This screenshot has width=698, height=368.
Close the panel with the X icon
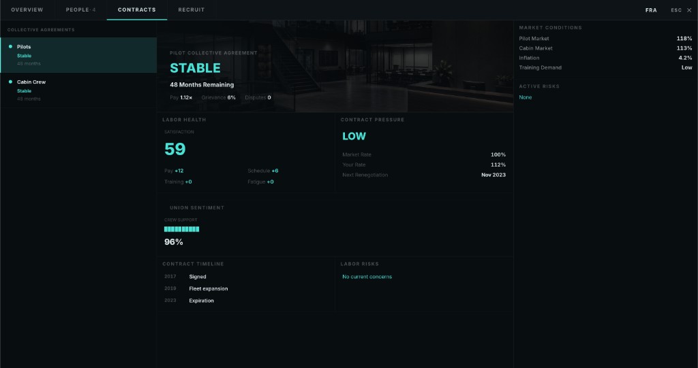click(x=689, y=10)
